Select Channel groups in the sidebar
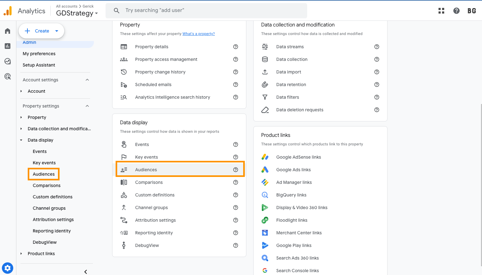The width and height of the screenshot is (482, 275). coord(49,208)
